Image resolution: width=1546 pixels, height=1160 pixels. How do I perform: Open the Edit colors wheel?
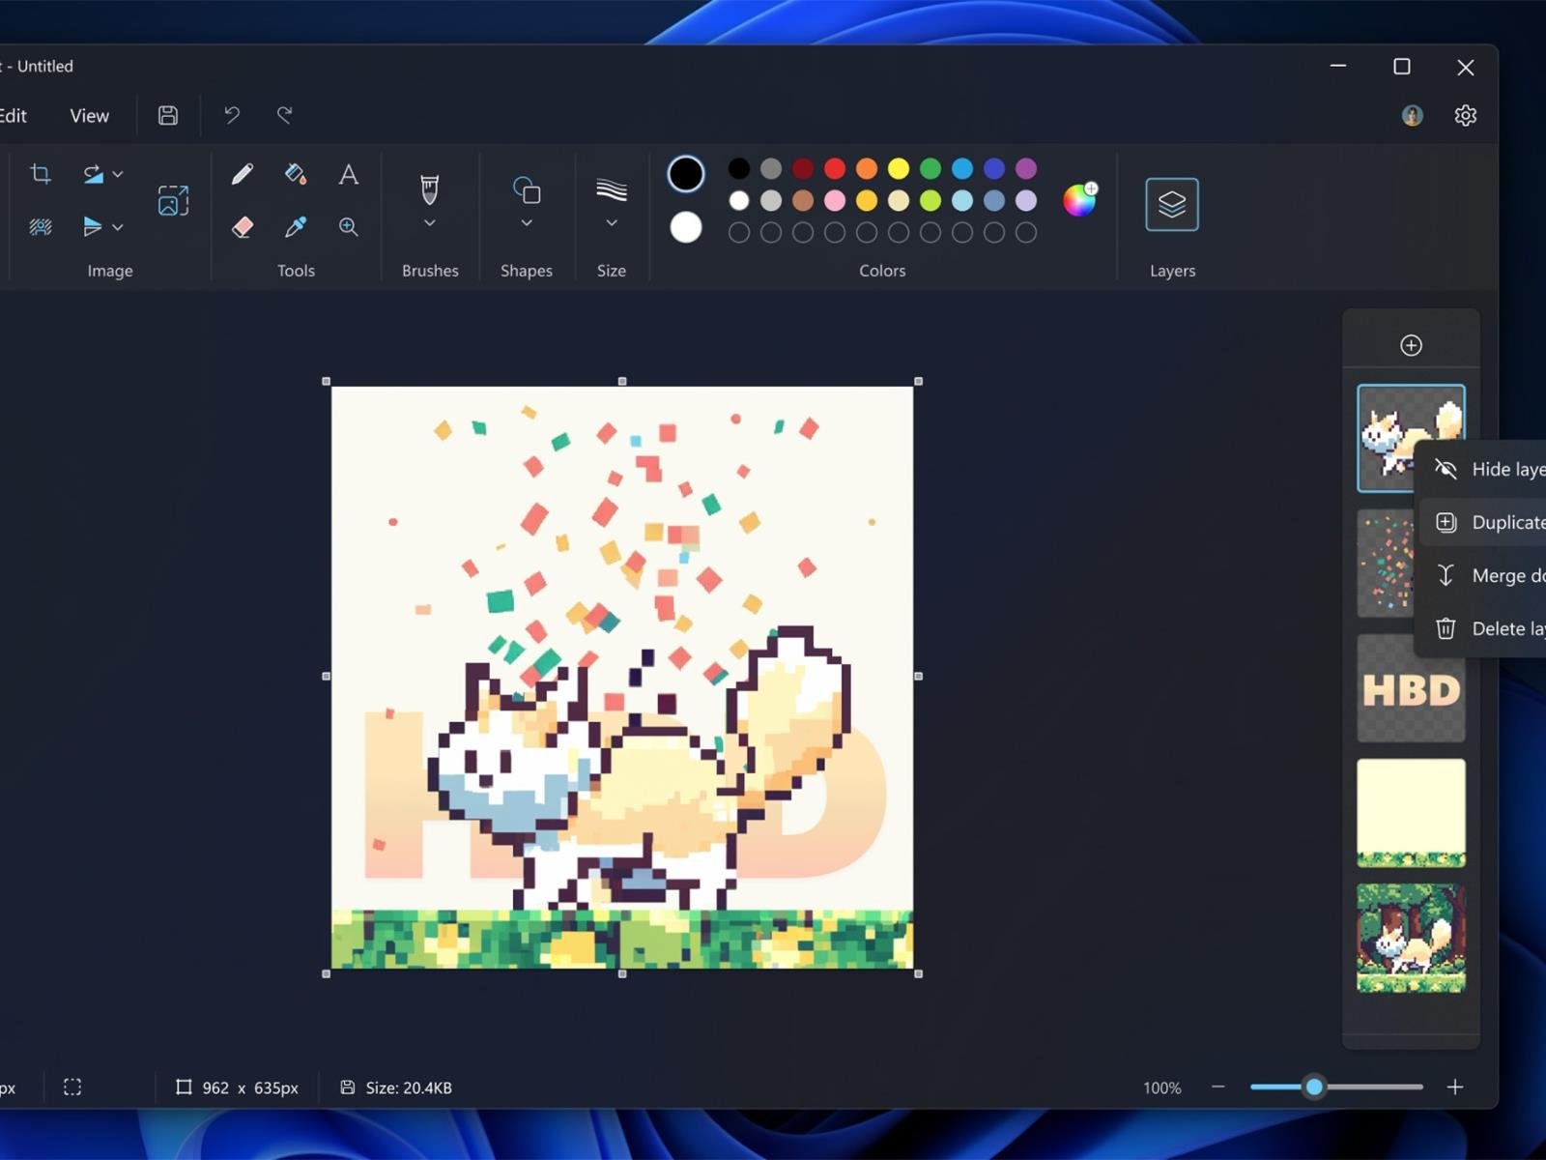tap(1079, 199)
